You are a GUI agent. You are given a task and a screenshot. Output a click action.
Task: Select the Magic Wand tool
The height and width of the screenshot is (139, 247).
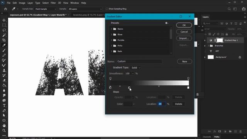4,35
